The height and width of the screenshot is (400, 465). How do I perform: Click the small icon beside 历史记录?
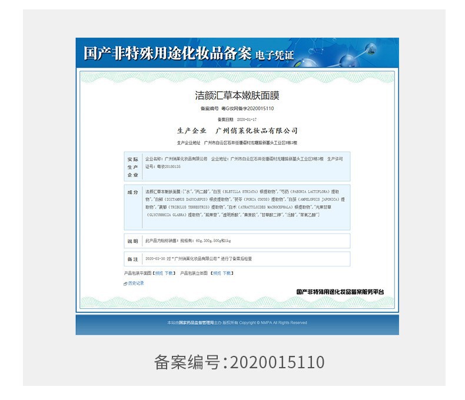click(125, 284)
